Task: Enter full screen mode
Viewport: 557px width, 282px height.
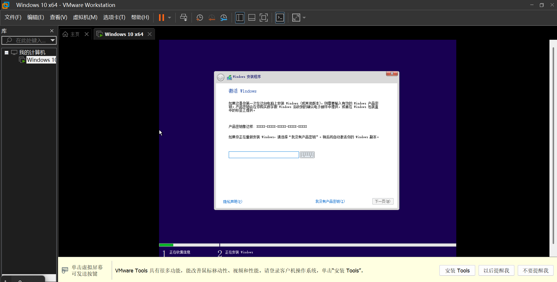Action: 264,17
